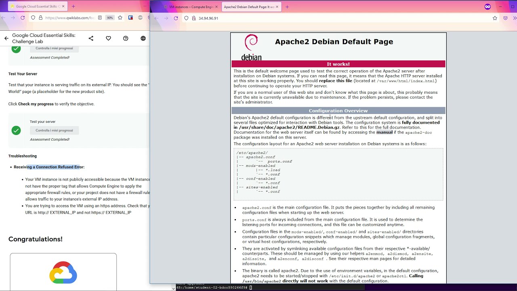This screenshot has height=291, width=517.
Task: Click the qwiklabs.com URL field
Action: pos(69,18)
